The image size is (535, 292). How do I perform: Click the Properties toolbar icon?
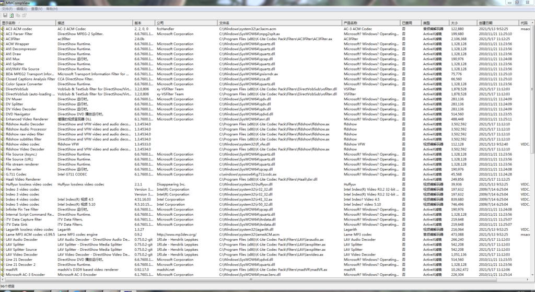tap(24, 15)
